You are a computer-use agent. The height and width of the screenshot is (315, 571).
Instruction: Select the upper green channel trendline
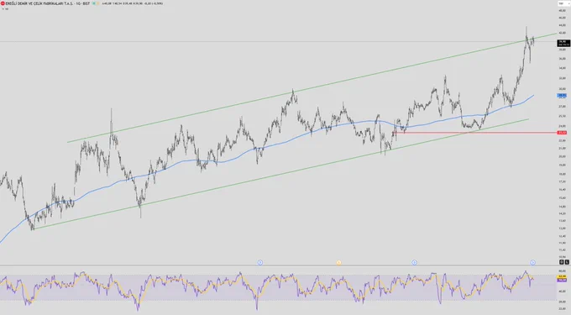[x=313, y=87]
